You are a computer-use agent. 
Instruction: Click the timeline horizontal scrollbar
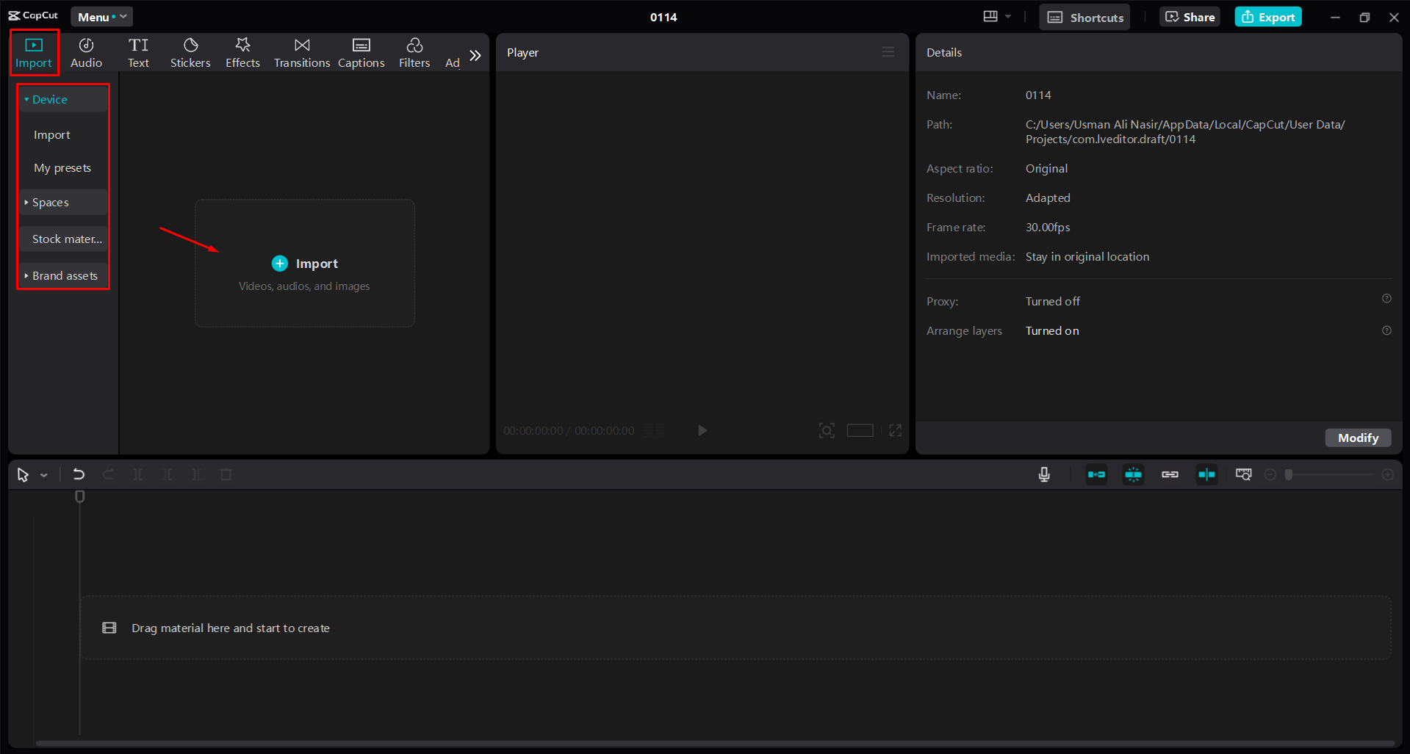coord(715,743)
